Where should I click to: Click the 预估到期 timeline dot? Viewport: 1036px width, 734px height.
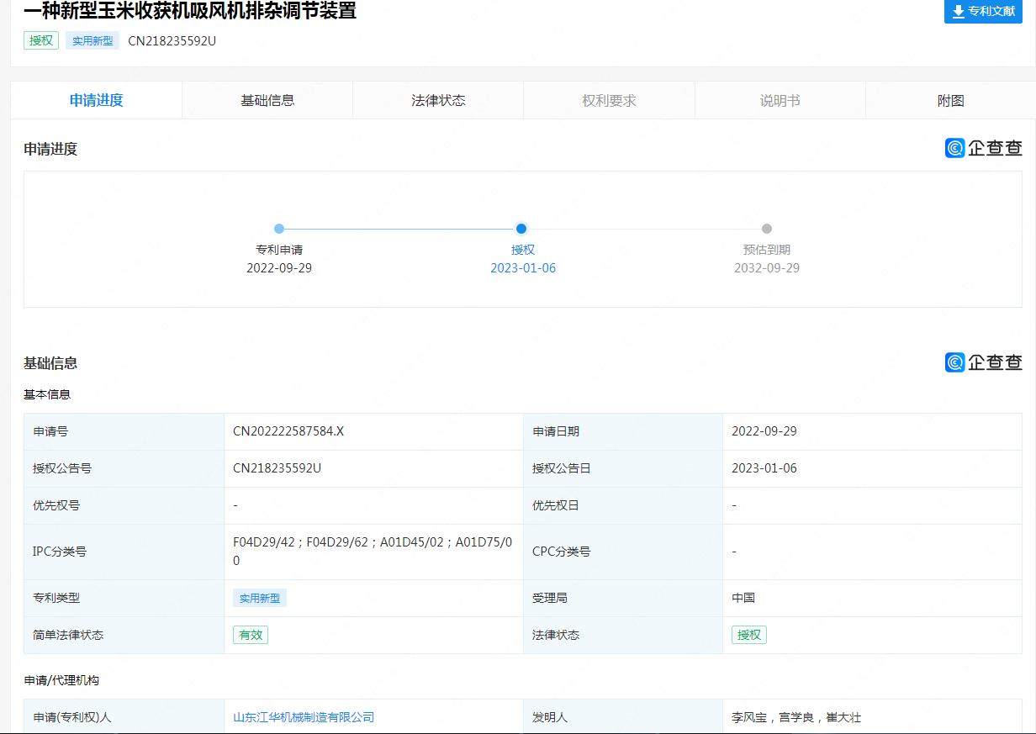click(766, 229)
